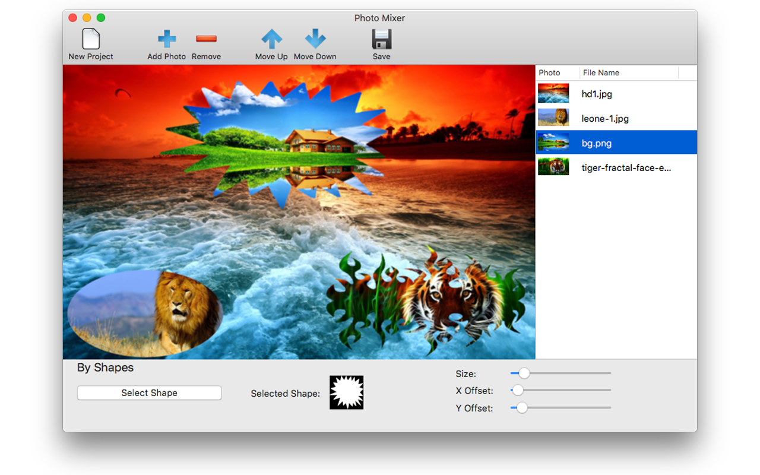Adjust the Y Offset slider
The width and height of the screenshot is (760, 475).
[x=560, y=407]
